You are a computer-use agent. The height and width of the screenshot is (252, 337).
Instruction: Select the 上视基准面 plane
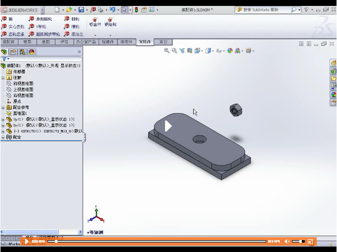point(20,89)
